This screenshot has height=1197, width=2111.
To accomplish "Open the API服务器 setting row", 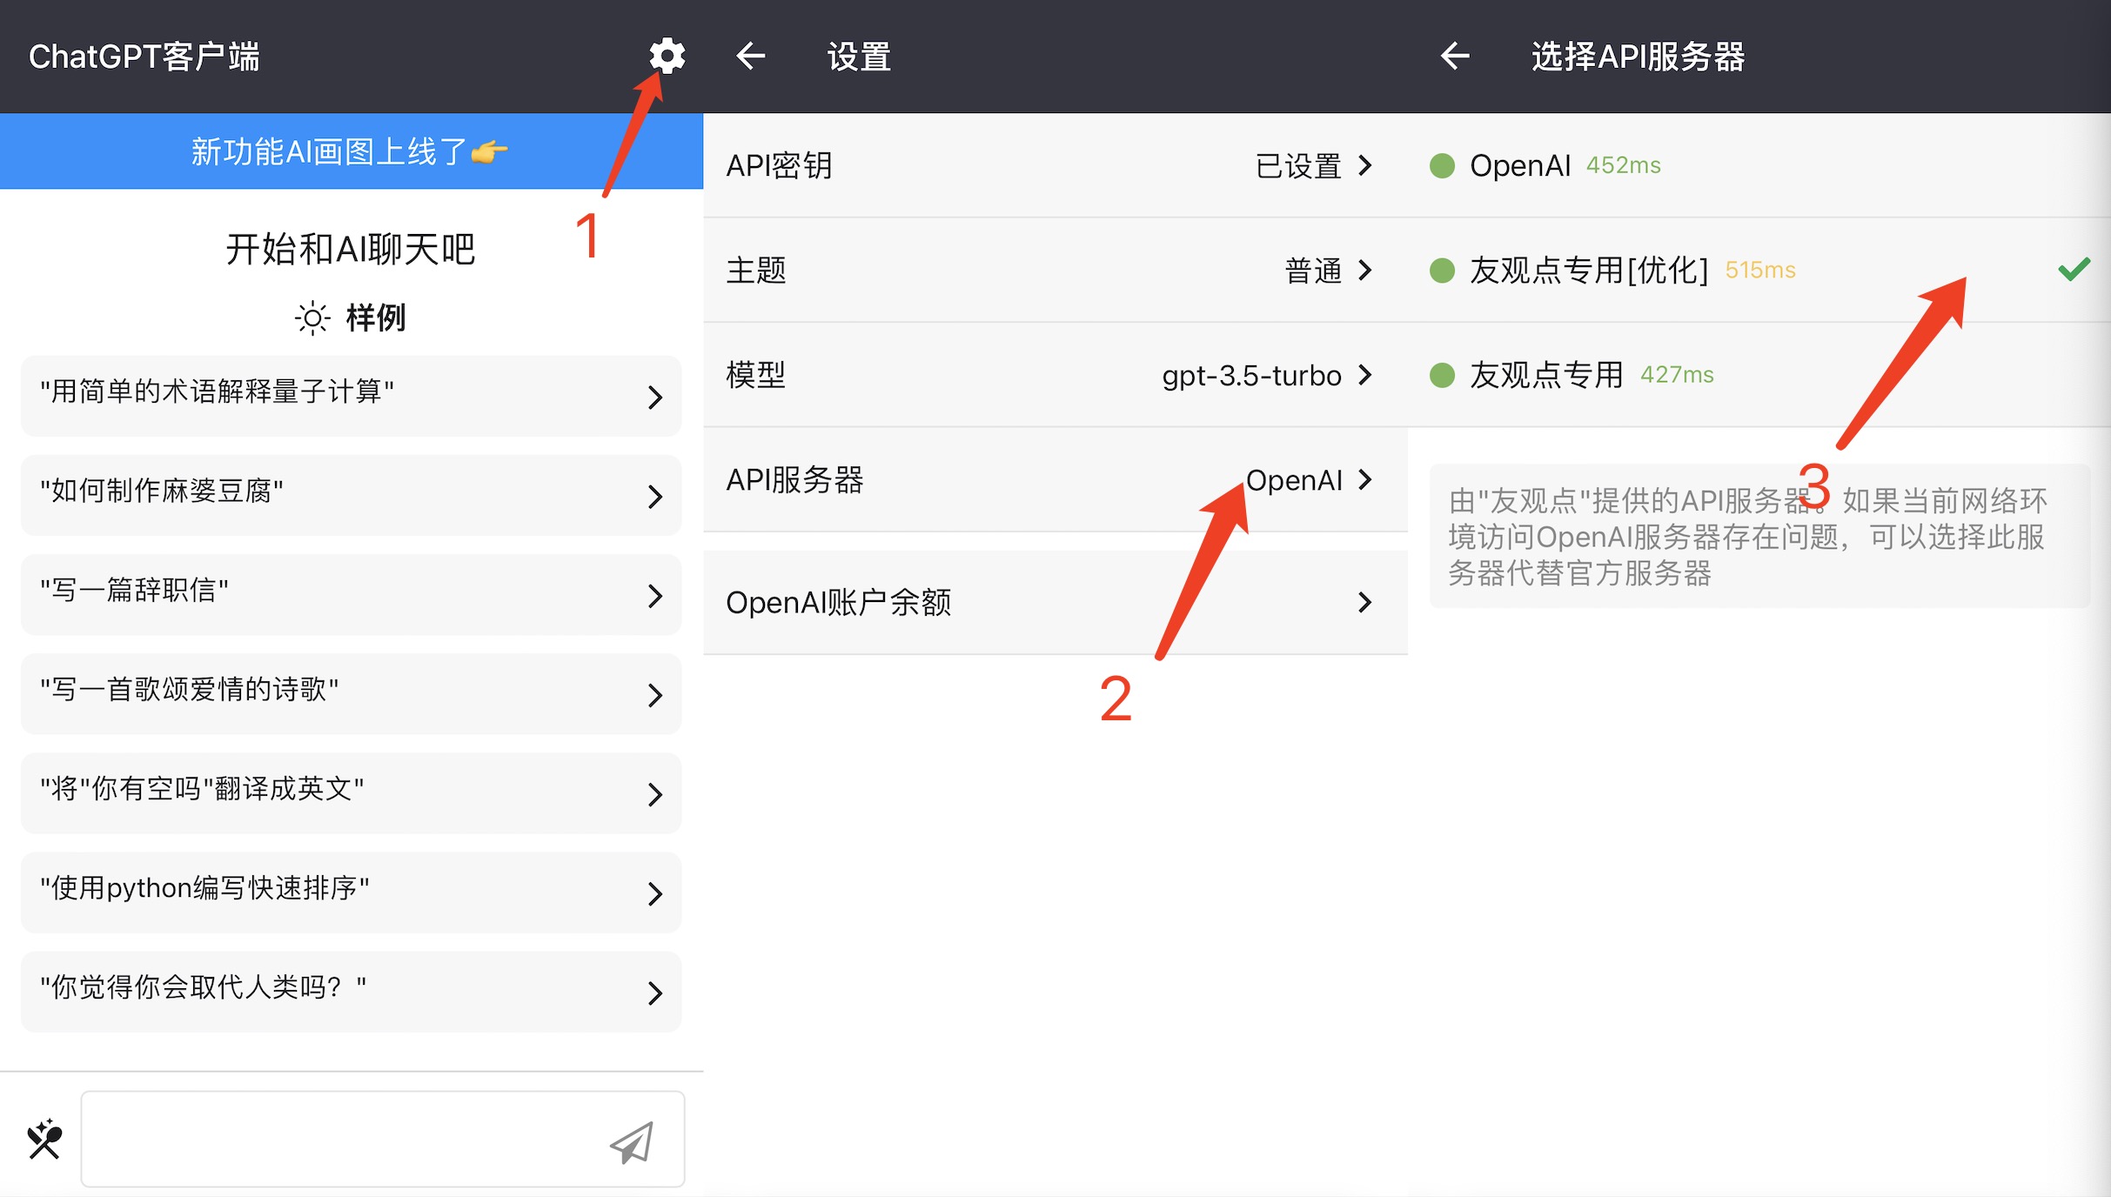I will 1055,479.
